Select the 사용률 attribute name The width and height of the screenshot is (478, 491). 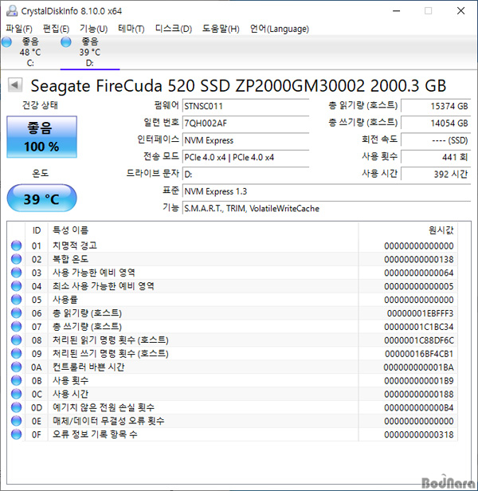[x=65, y=300]
